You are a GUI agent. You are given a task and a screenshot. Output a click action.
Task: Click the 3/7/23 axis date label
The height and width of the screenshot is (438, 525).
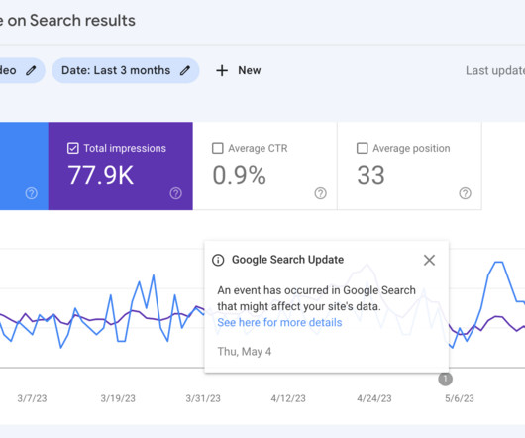(32, 398)
